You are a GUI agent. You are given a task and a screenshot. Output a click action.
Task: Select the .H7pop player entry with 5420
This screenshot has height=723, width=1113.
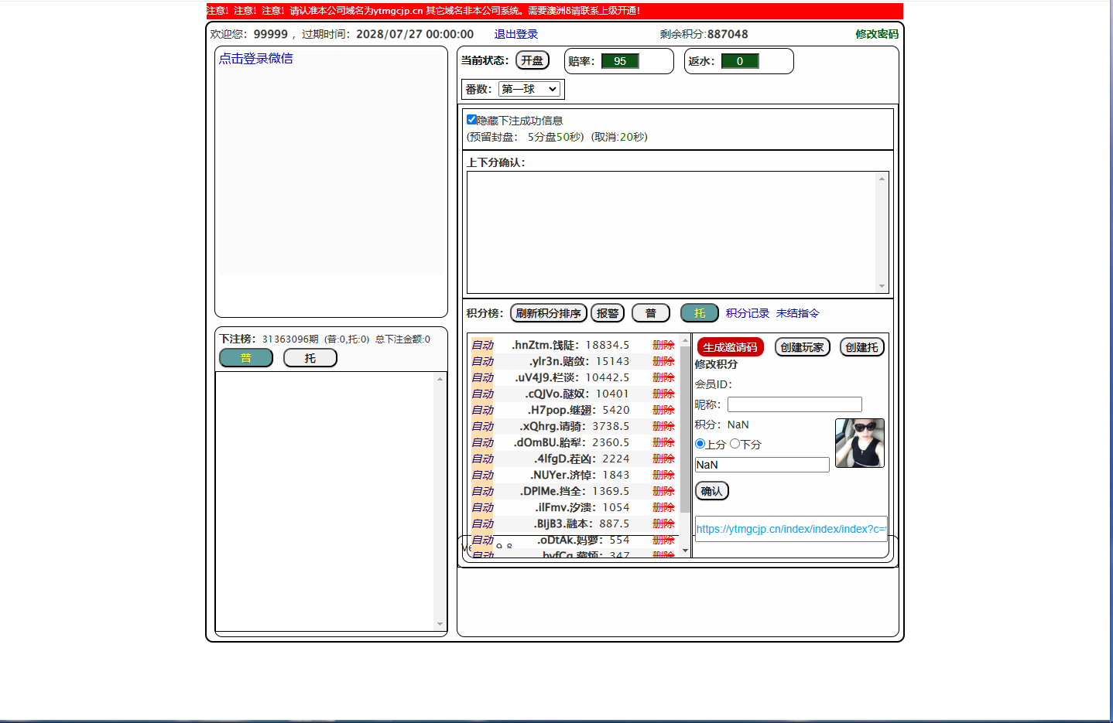pyautogui.click(x=578, y=410)
